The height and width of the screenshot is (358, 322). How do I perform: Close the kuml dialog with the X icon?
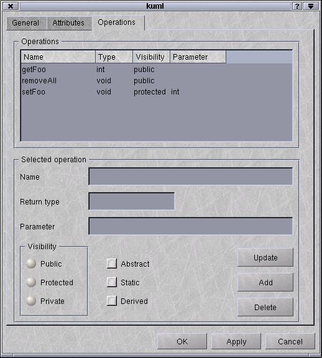(x=11, y=6)
